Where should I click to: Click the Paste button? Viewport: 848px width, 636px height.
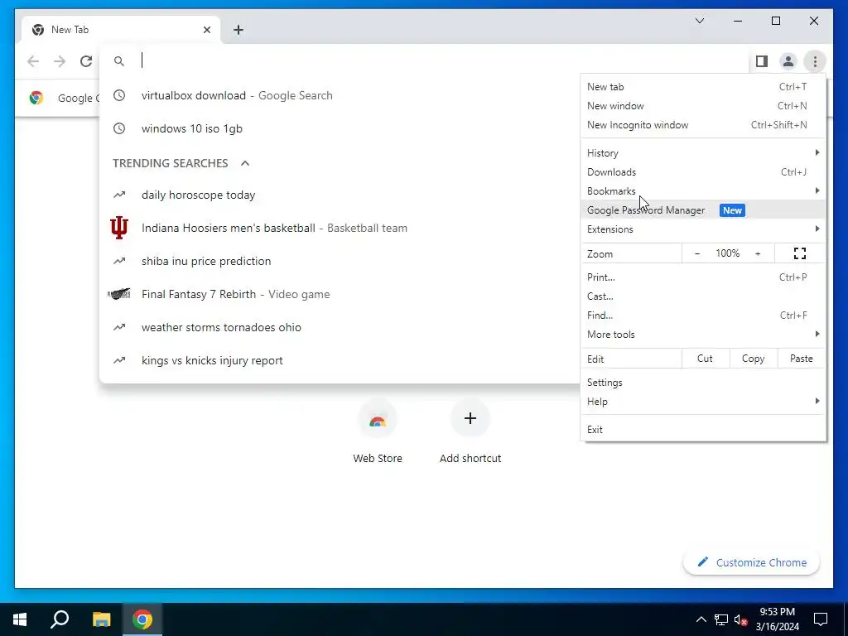coord(801,359)
